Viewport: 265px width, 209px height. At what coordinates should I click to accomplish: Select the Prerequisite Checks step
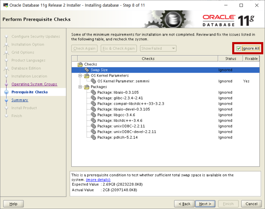30,92
